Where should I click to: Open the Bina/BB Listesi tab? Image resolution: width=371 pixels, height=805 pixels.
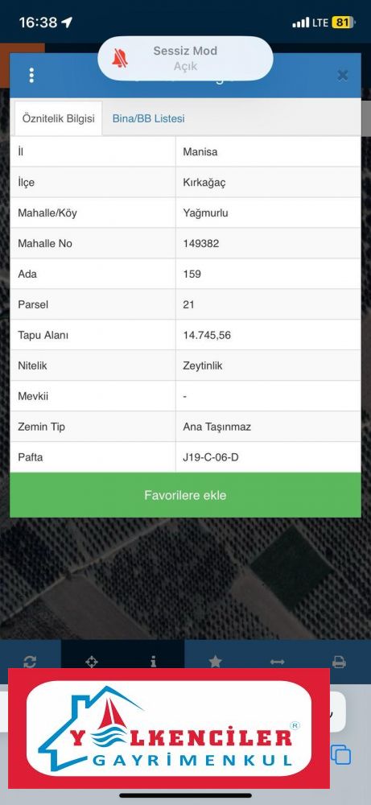(x=148, y=118)
